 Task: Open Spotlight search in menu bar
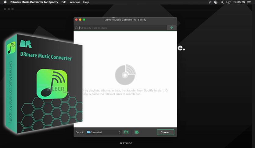[222, 2]
